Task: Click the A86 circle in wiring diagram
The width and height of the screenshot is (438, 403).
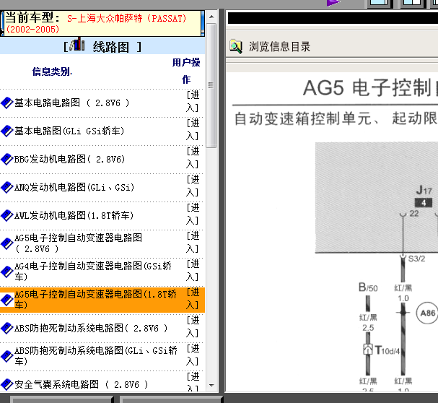Action: [427, 313]
